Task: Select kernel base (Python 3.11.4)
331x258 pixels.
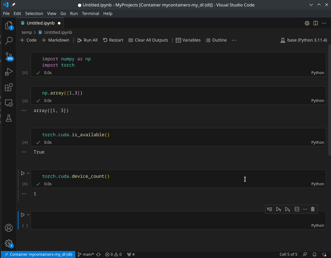Action: pos(304,40)
